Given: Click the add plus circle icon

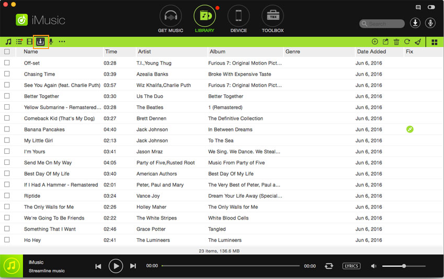Looking at the screenshot, I should pyautogui.click(x=375, y=42).
